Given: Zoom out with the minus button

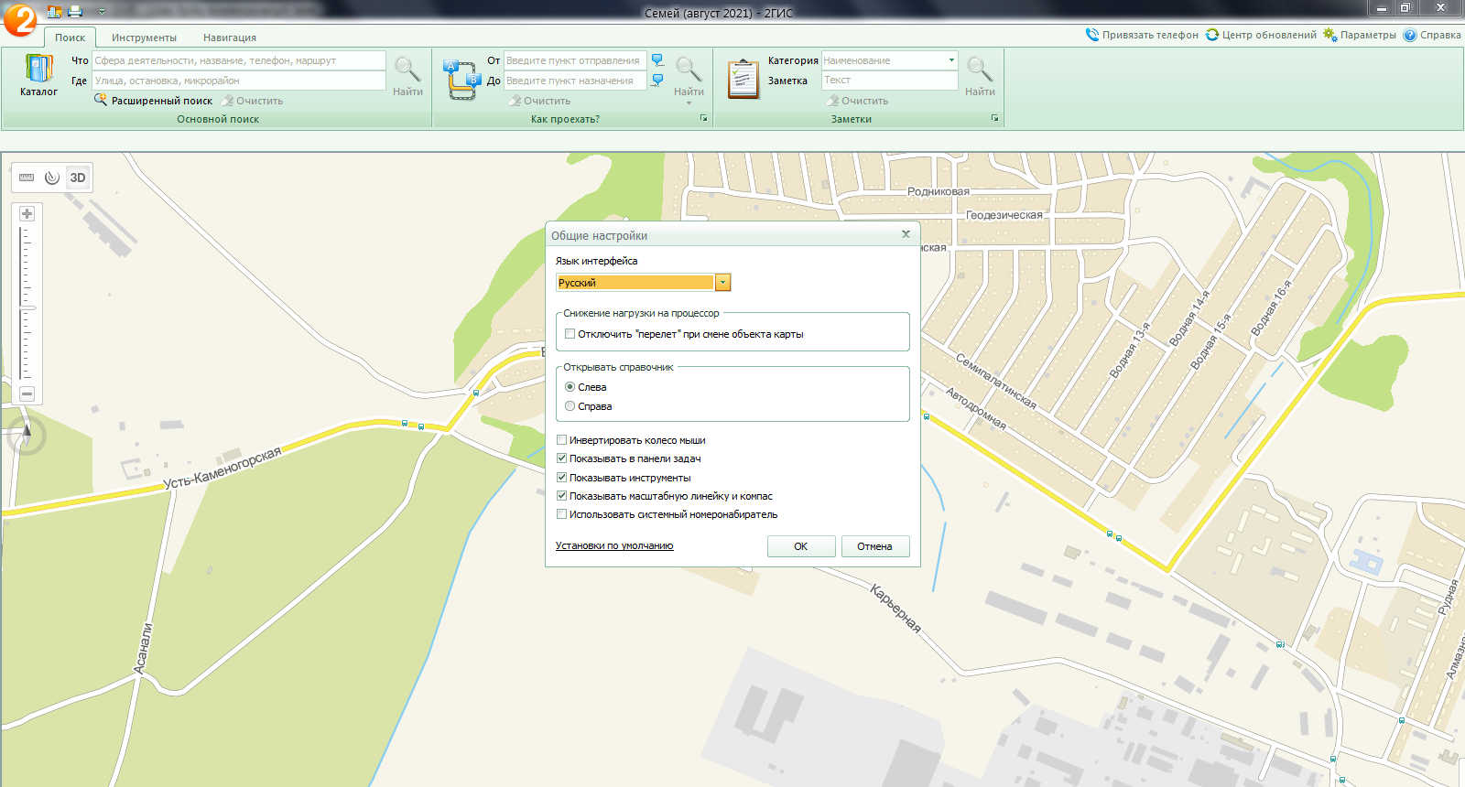Looking at the screenshot, I should pyautogui.click(x=27, y=393).
